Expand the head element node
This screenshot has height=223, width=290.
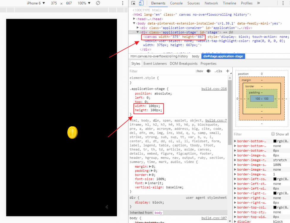click(134, 19)
